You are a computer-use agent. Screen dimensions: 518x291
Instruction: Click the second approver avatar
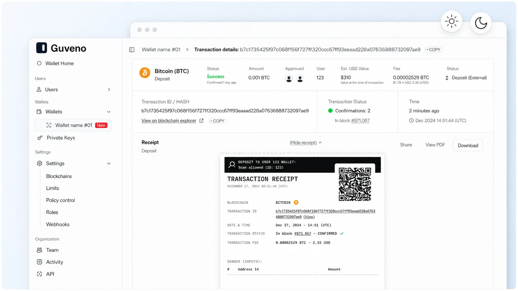(x=300, y=79)
